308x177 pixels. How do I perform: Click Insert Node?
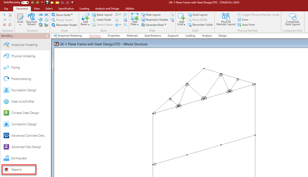pos(102,20)
